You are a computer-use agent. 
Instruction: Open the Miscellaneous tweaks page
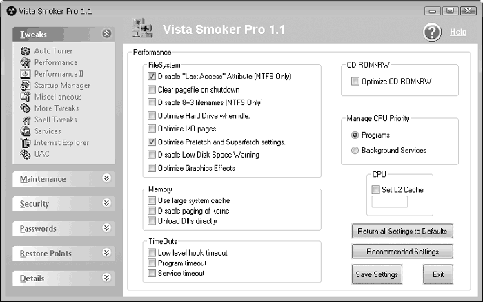point(58,97)
